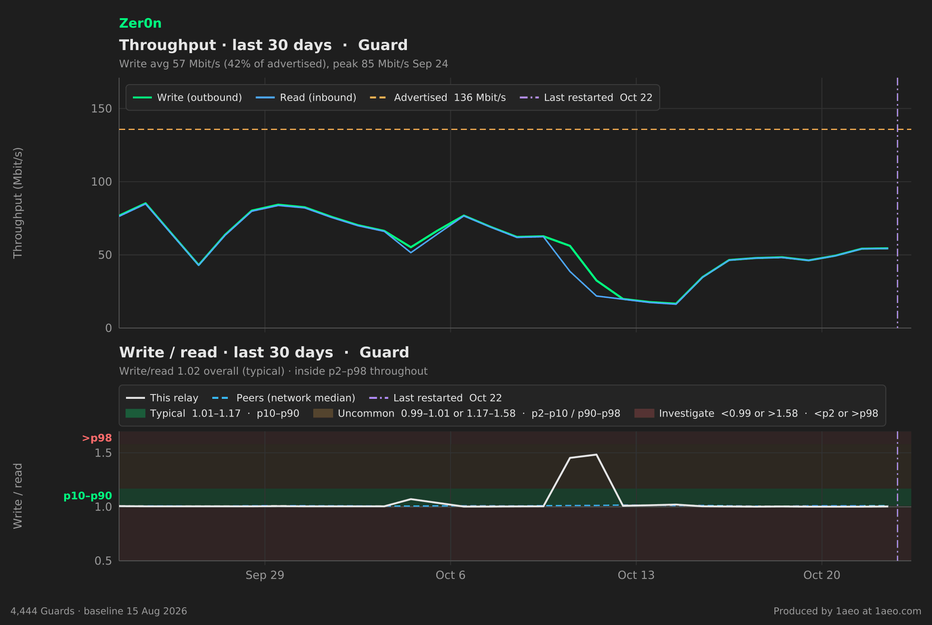The height and width of the screenshot is (625, 932).
Task: Click the green Write legend line sample
Action: [x=142, y=98]
